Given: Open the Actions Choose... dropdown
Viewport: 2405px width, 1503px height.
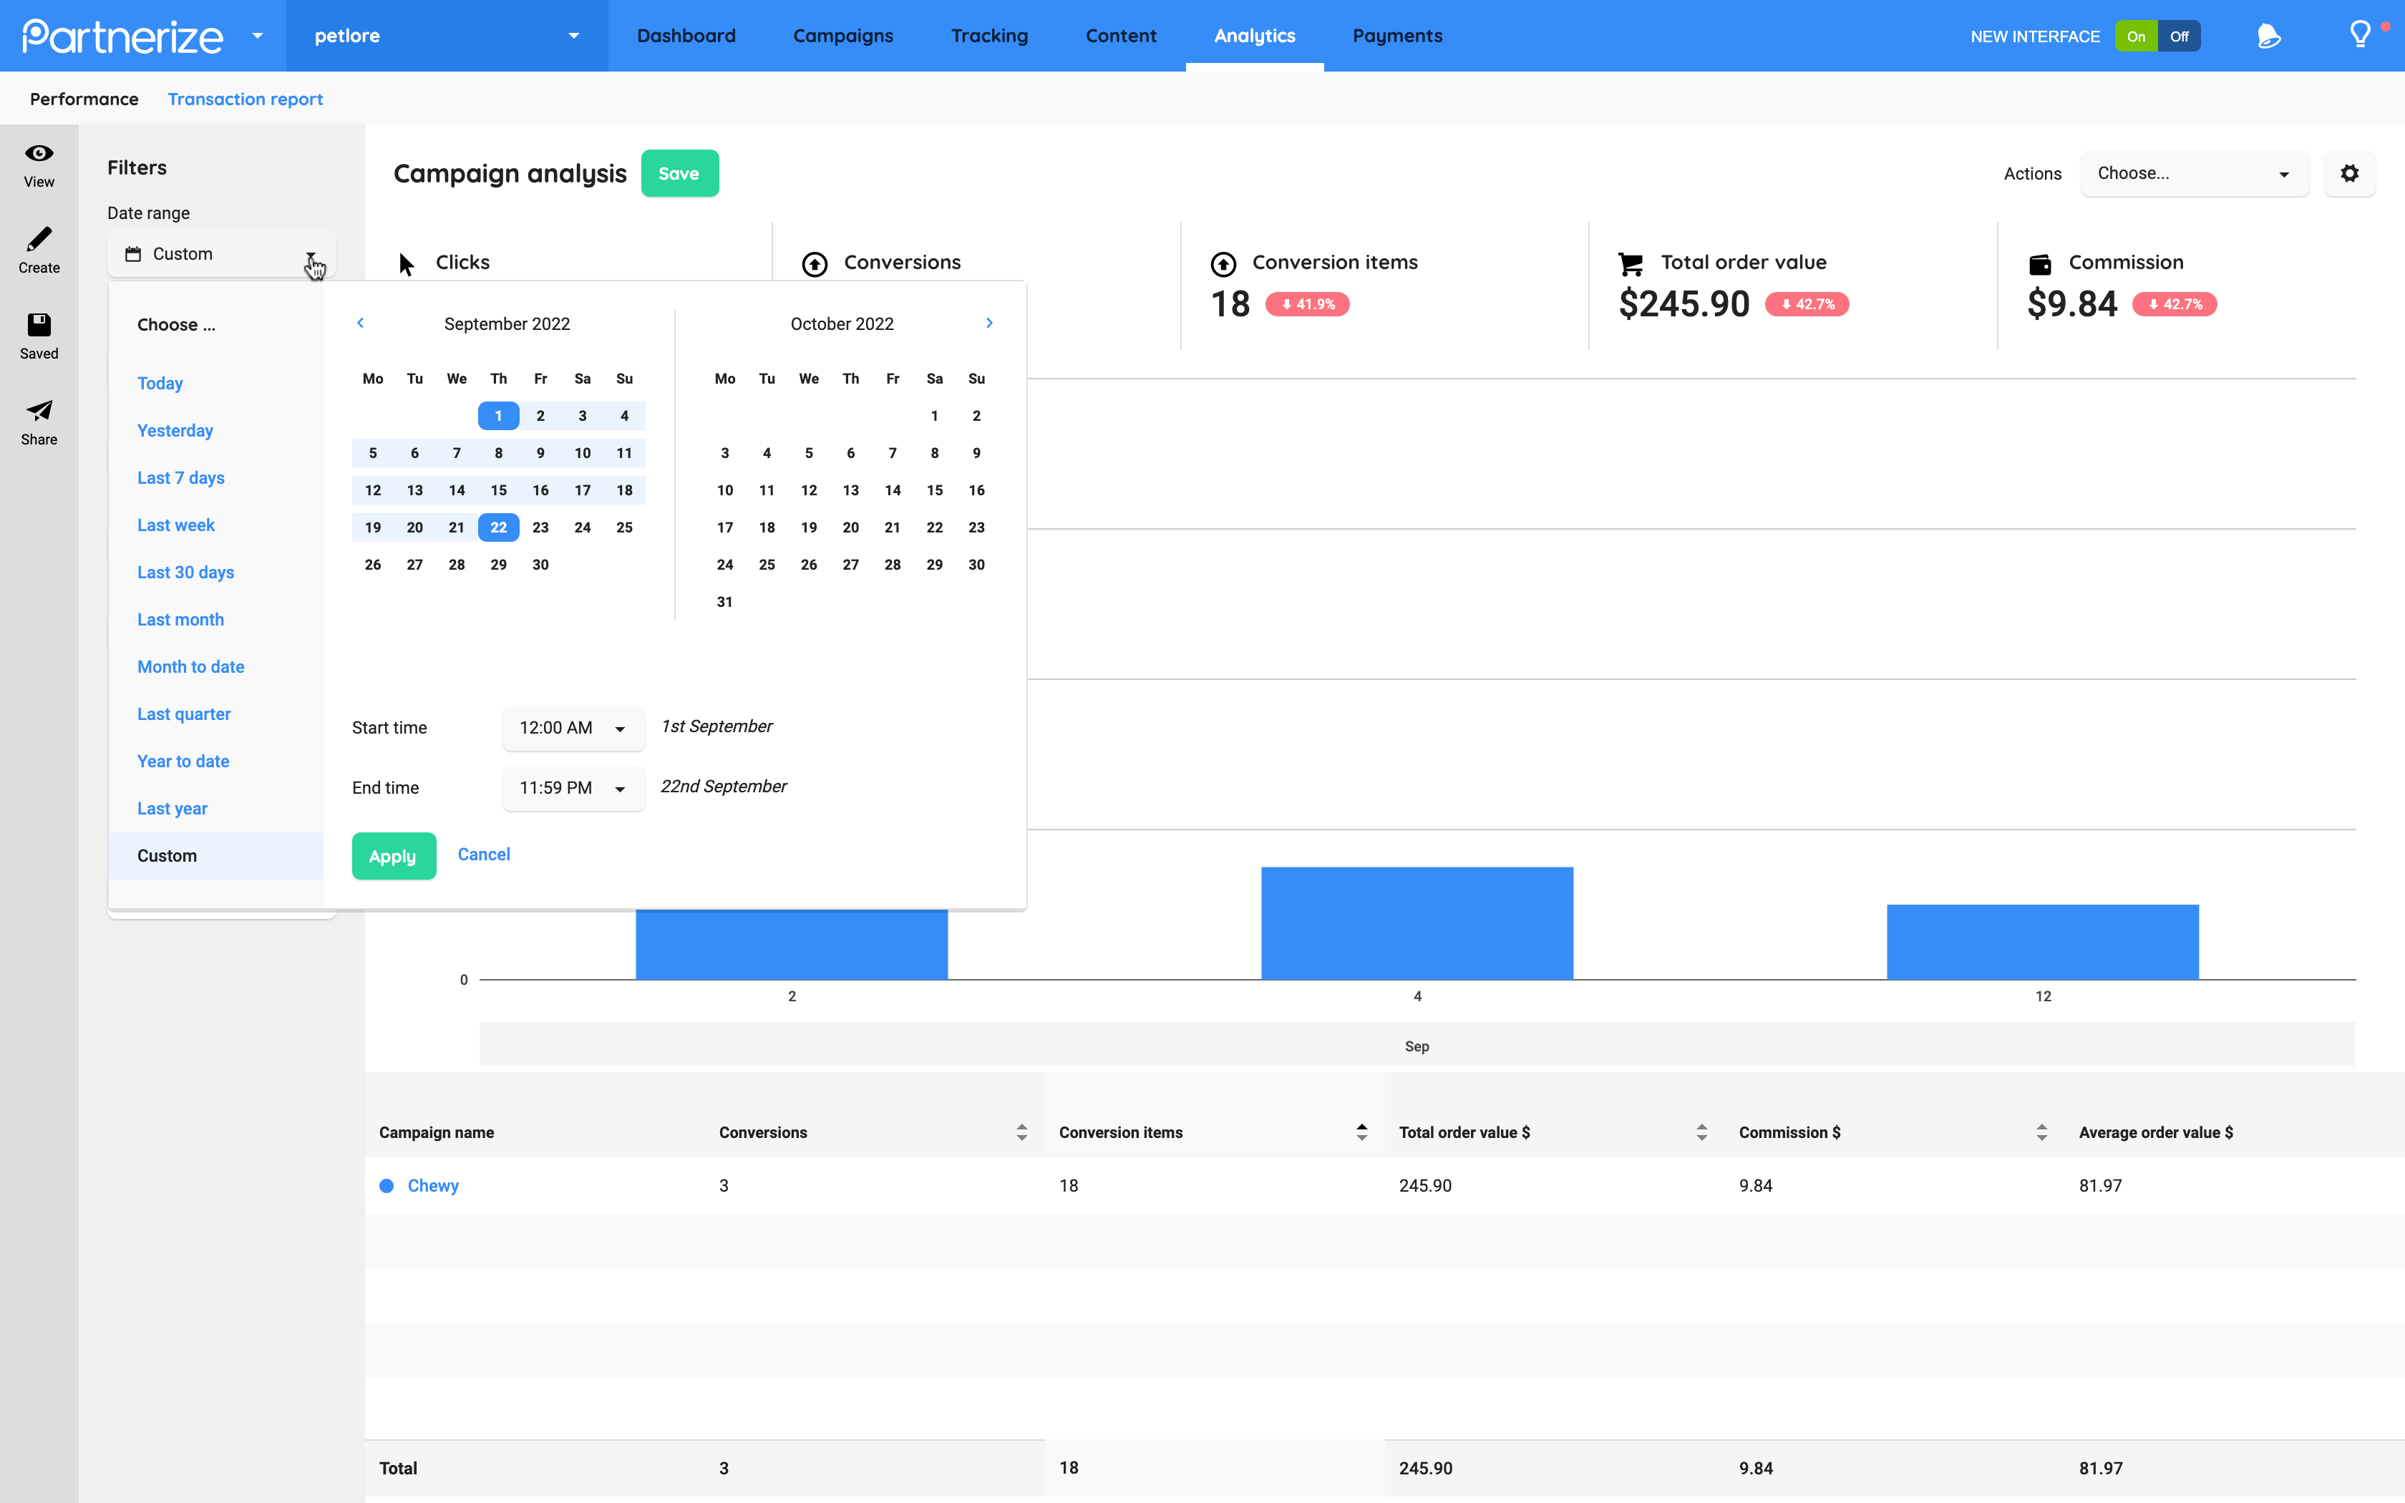Looking at the screenshot, I should click(2195, 174).
